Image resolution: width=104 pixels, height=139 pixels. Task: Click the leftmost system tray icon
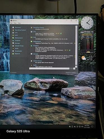(70, 127)
